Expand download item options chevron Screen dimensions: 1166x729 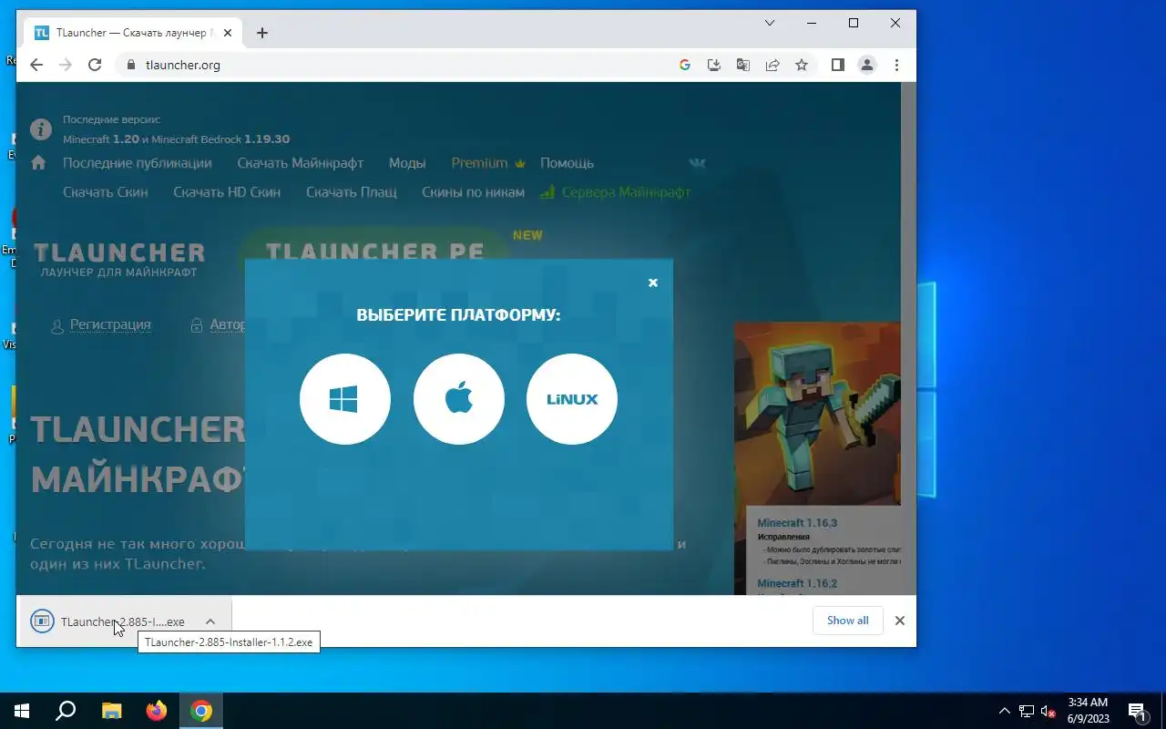point(210,621)
